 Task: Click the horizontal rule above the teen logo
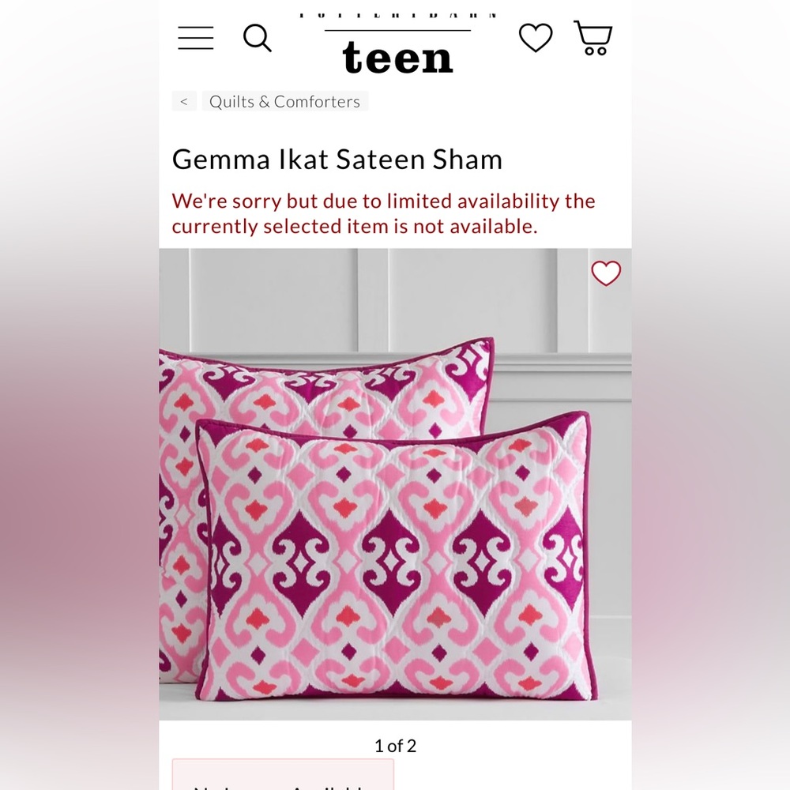point(397,30)
